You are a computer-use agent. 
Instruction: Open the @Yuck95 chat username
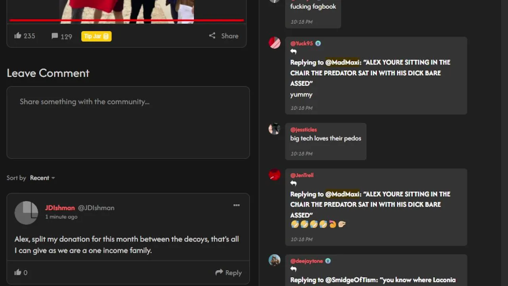click(x=301, y=43)
